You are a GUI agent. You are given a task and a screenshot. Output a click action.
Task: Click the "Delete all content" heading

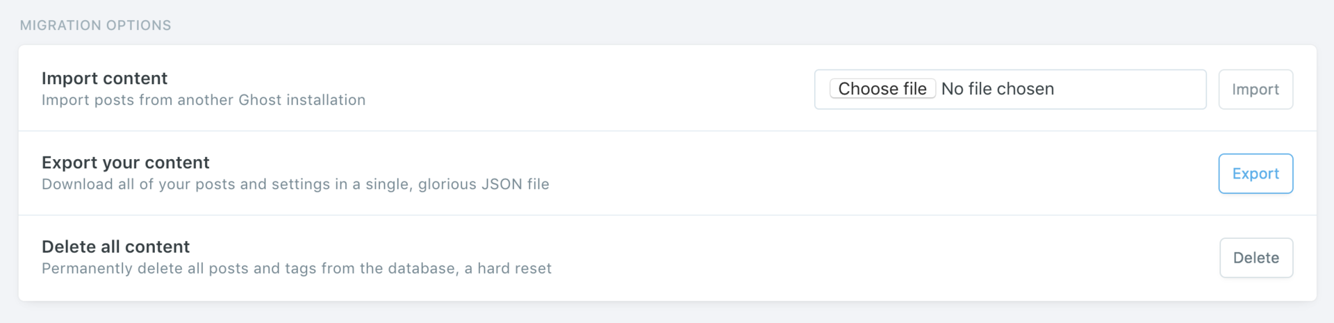tap(115, 247)
